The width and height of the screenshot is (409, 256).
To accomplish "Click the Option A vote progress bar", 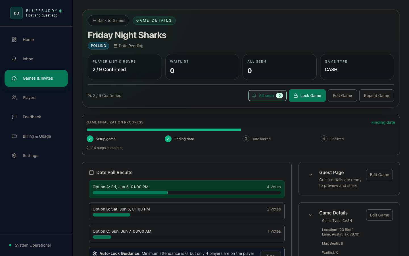I will [187, 193].
